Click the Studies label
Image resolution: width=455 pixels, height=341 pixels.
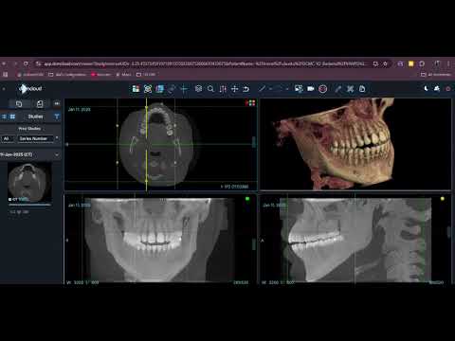point(35,117)
